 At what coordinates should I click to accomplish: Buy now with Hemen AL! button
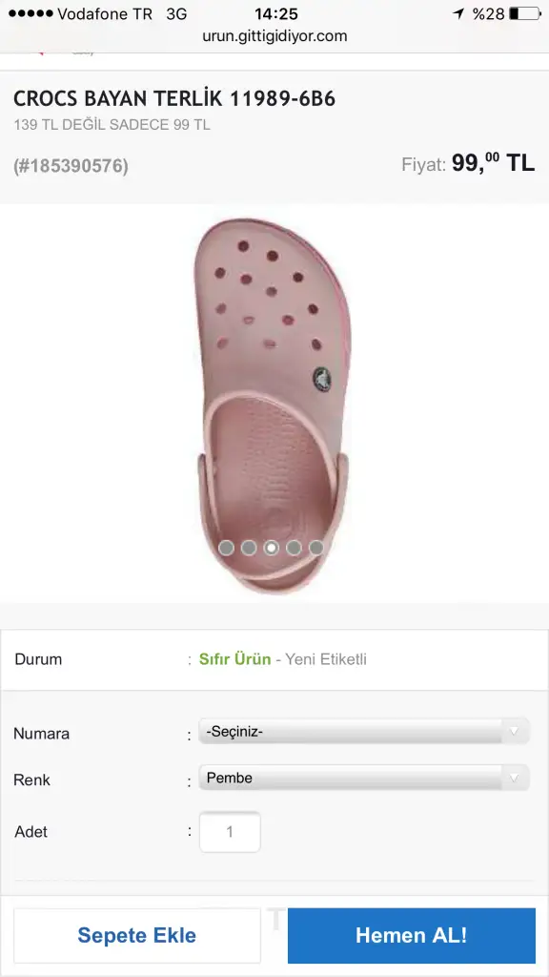[x=412, y=935]
